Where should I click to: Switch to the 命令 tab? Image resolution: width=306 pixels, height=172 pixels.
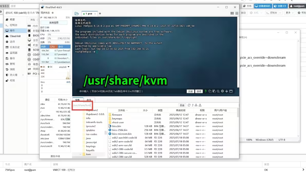pyautogui.click(x=89, y=100)
